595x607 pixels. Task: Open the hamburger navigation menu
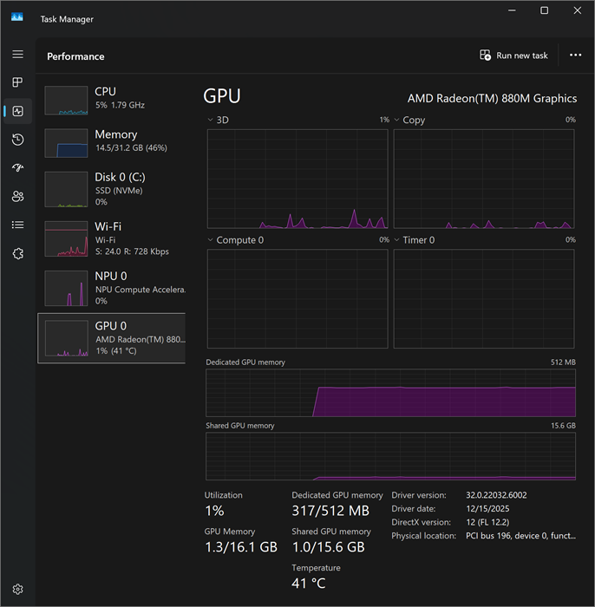click(18, 54)
